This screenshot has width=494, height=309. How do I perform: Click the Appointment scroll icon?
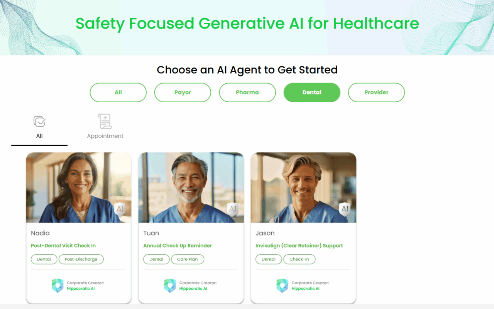click(x=105, y=121)
